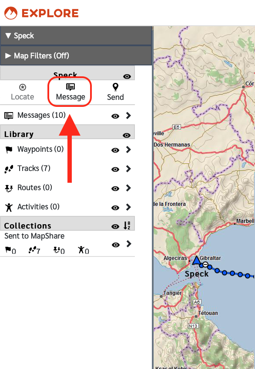Collapse the Speck device panel header
255x369 pixels.
pyautogui.click(x=76, y=36)
